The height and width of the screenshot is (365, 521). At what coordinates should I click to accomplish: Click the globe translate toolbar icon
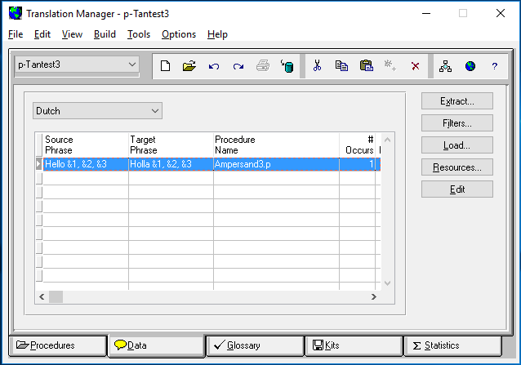(x=470, y=66)
